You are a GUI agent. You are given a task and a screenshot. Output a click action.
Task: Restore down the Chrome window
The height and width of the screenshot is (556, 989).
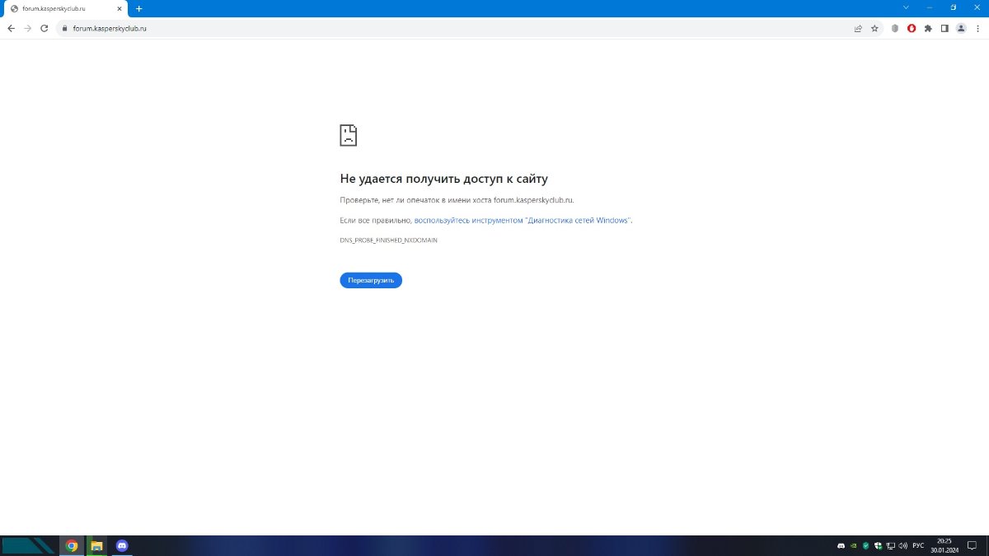[x=954, y=7]
